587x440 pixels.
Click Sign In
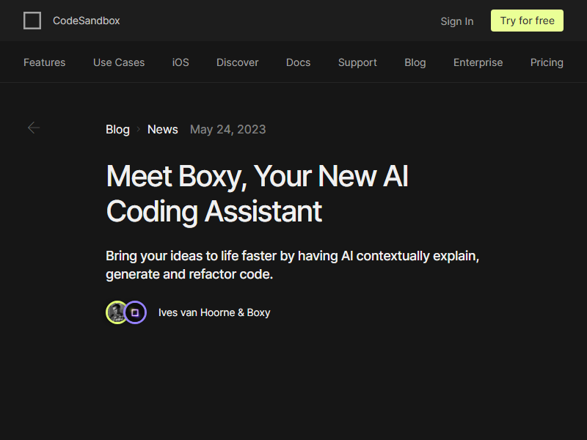[x=456, y=21]
